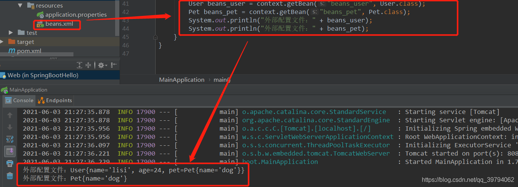Screen dimensions: 518x187
Task: Expand the test folder arrow
Action: (x=11, y=33)
